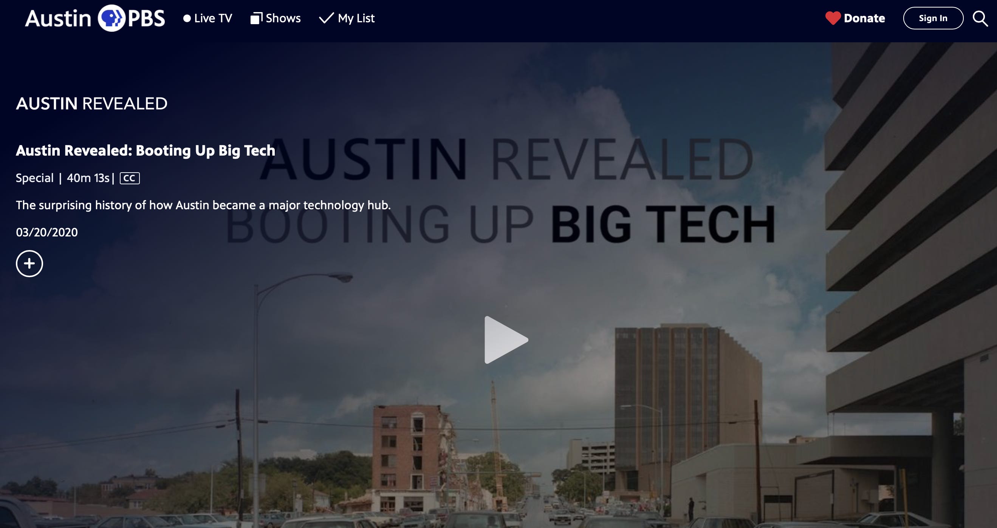Image resolution: width=997 pixels, height=528 pixels.
Task: Open the Shows menu item
Action: [283, 18]
